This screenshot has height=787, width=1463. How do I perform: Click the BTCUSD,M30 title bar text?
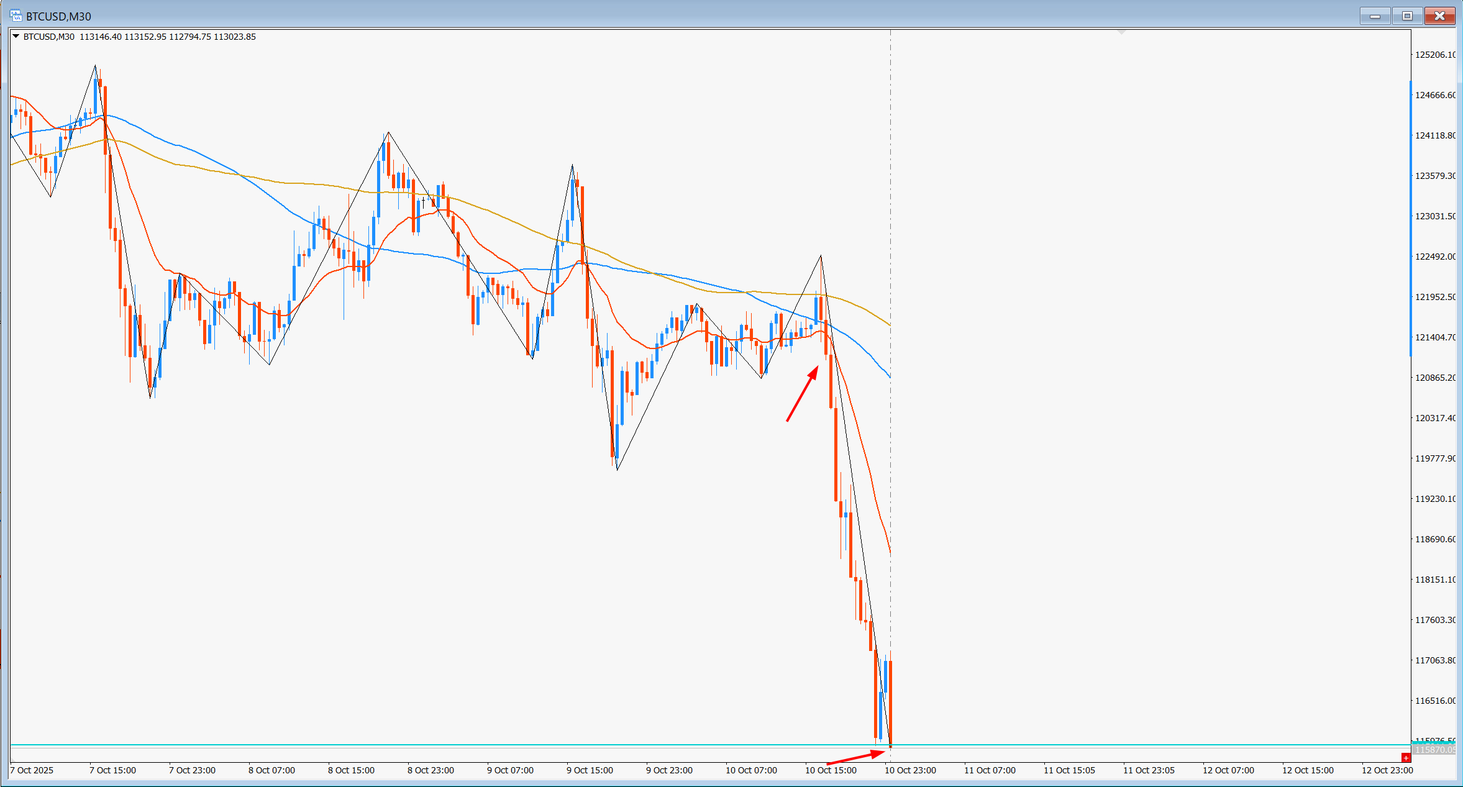[x=58, y=17]
